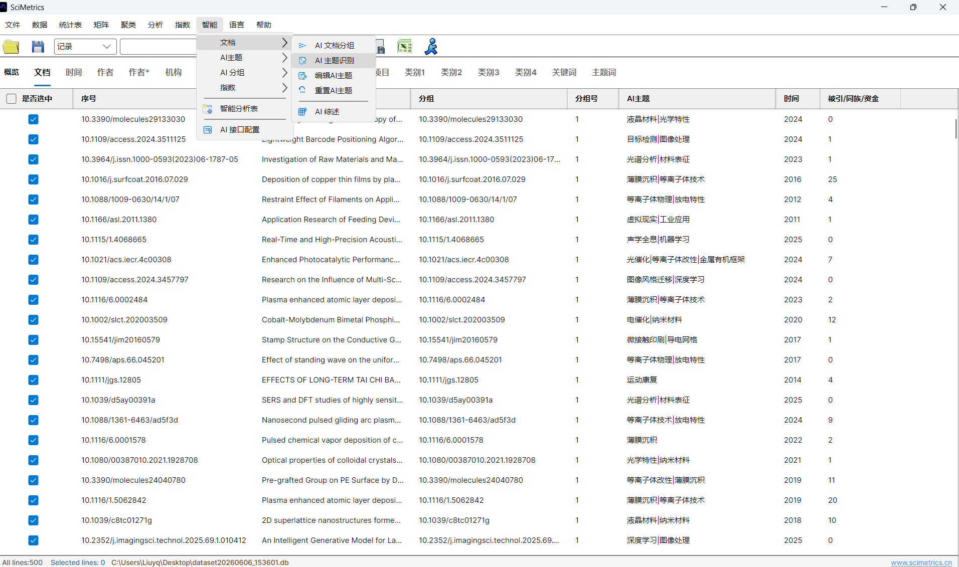This screenshot has width=959, height=567.
Task: Click the save disk toolbar icon
Action: pyautogui.click(x=38, y=47)
